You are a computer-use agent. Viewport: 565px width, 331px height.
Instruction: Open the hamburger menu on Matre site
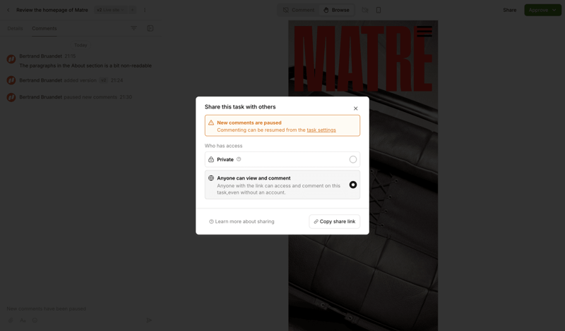point(424,31)
